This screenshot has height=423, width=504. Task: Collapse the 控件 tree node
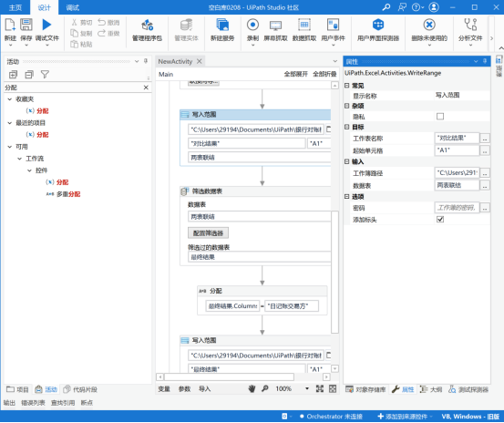29,170
